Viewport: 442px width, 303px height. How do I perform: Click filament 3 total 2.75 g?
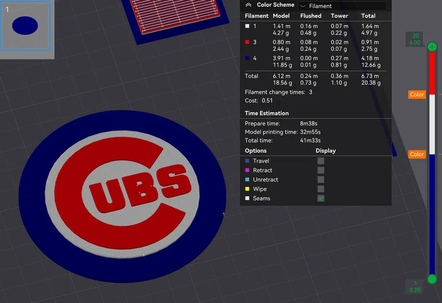tap(369, 49)
